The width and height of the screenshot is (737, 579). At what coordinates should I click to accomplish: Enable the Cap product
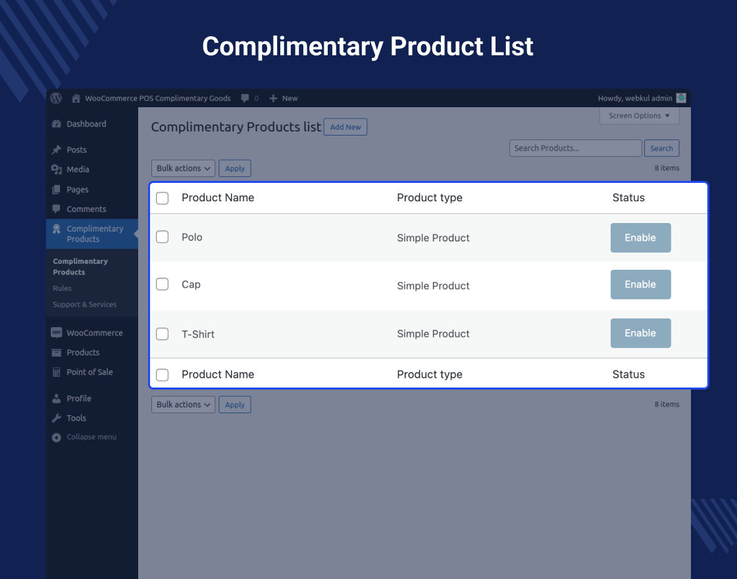[640, 284]
